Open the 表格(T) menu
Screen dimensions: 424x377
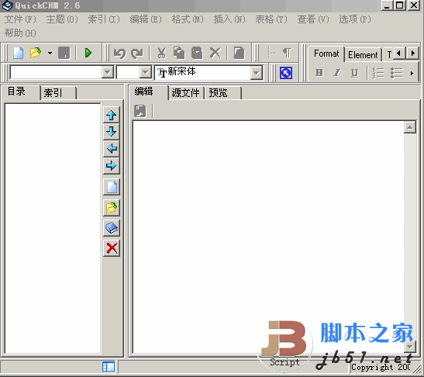tap(271, 19)
